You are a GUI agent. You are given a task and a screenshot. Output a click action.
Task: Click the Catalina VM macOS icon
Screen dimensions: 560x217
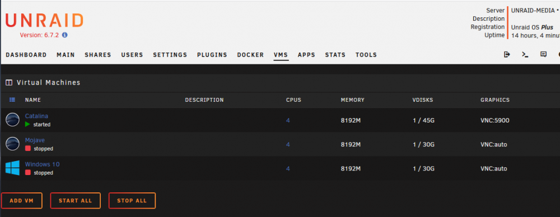tap(12, 120)
